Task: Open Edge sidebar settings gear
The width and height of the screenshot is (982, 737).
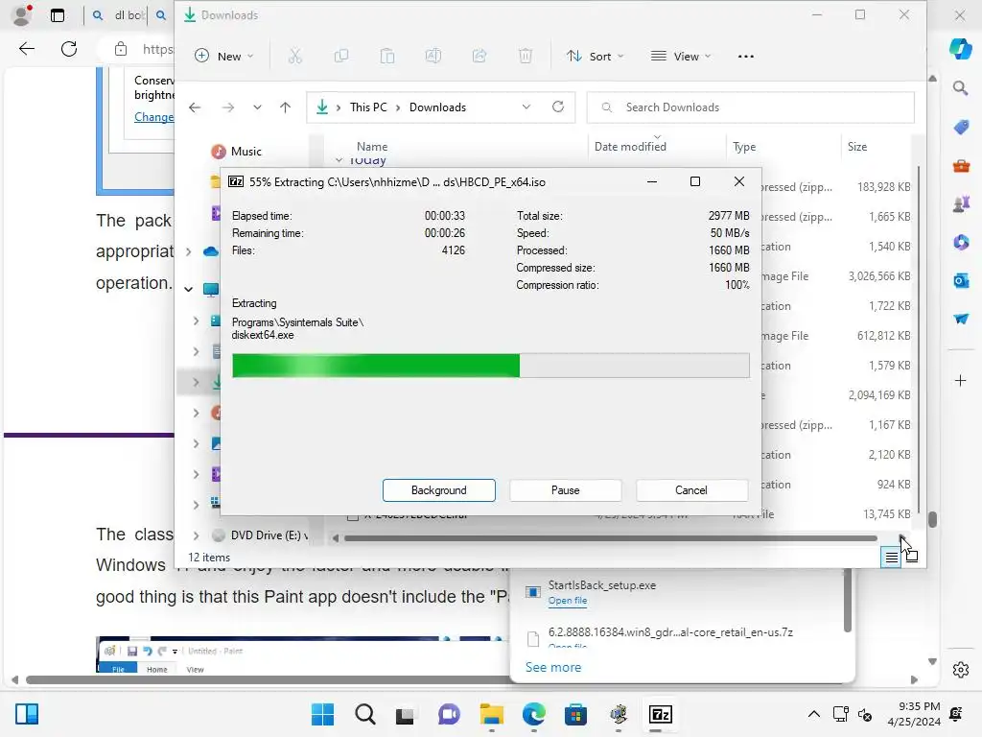Action: [961, 670]
